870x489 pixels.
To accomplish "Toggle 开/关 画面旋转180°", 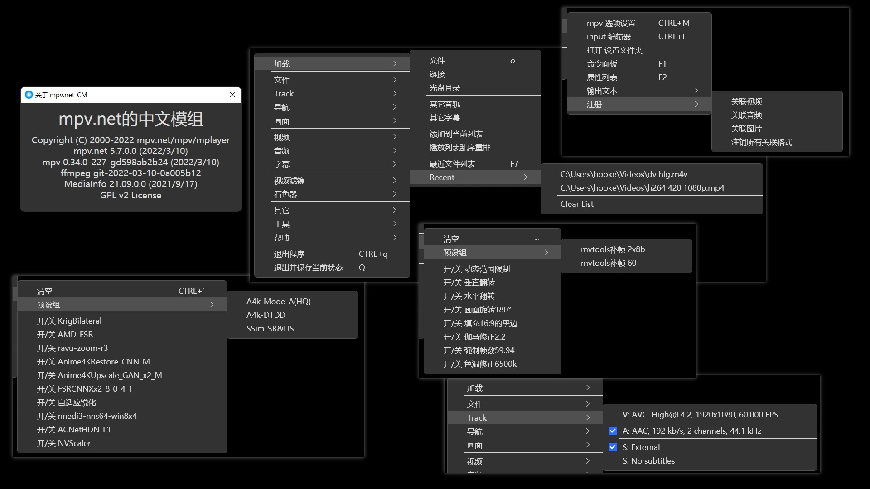I will coord(493,310).
